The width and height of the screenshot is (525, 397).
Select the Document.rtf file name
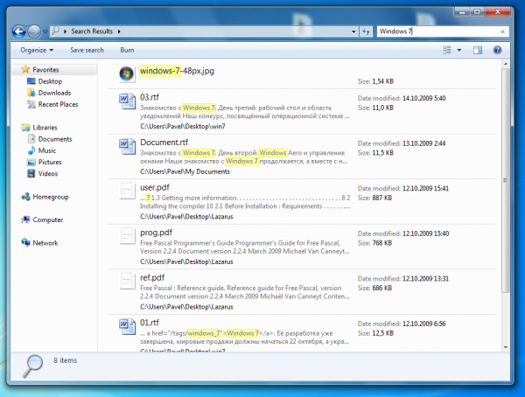tap(164, 143)
